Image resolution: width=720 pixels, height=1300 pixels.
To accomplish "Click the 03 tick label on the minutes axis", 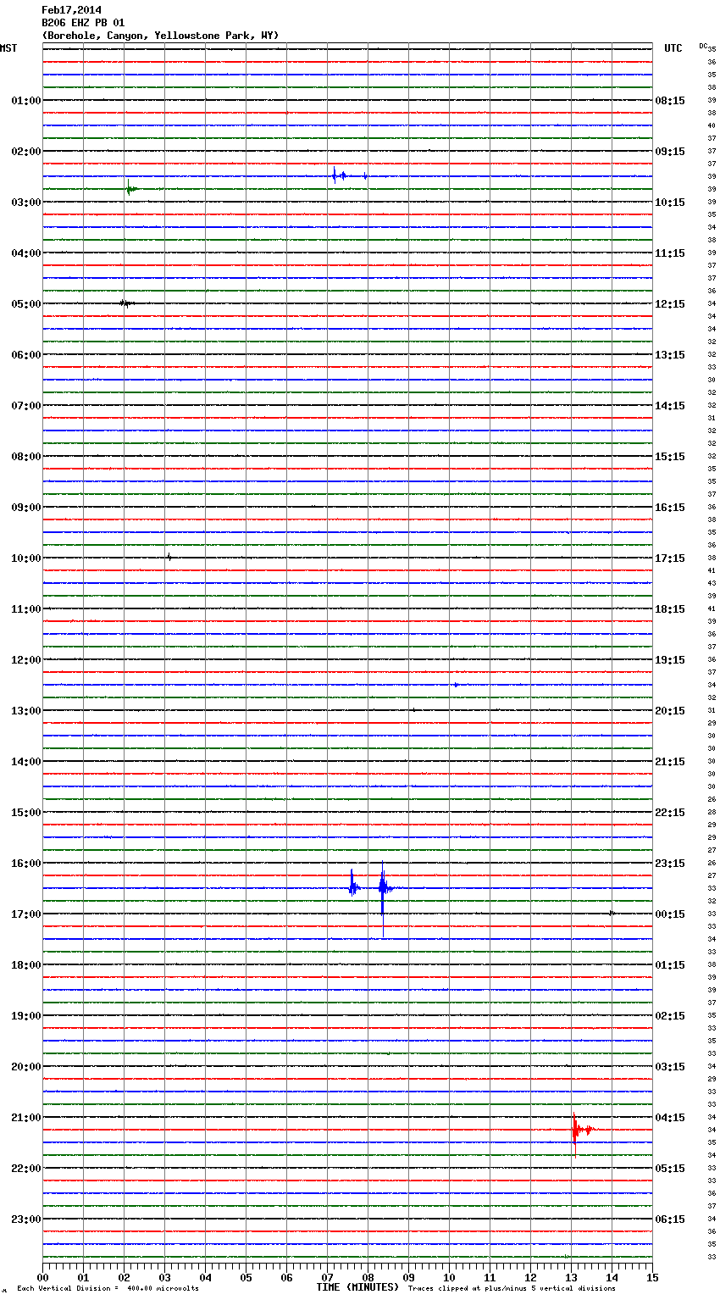I will pos(164,1277).
